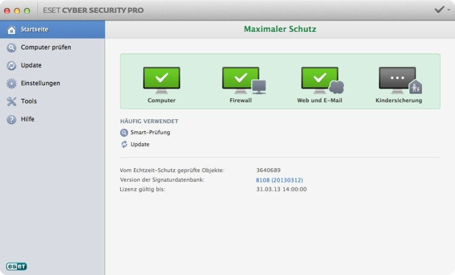Click the Update sidebar refresh icon
The image size is (455, 275).
coord(11,65)
